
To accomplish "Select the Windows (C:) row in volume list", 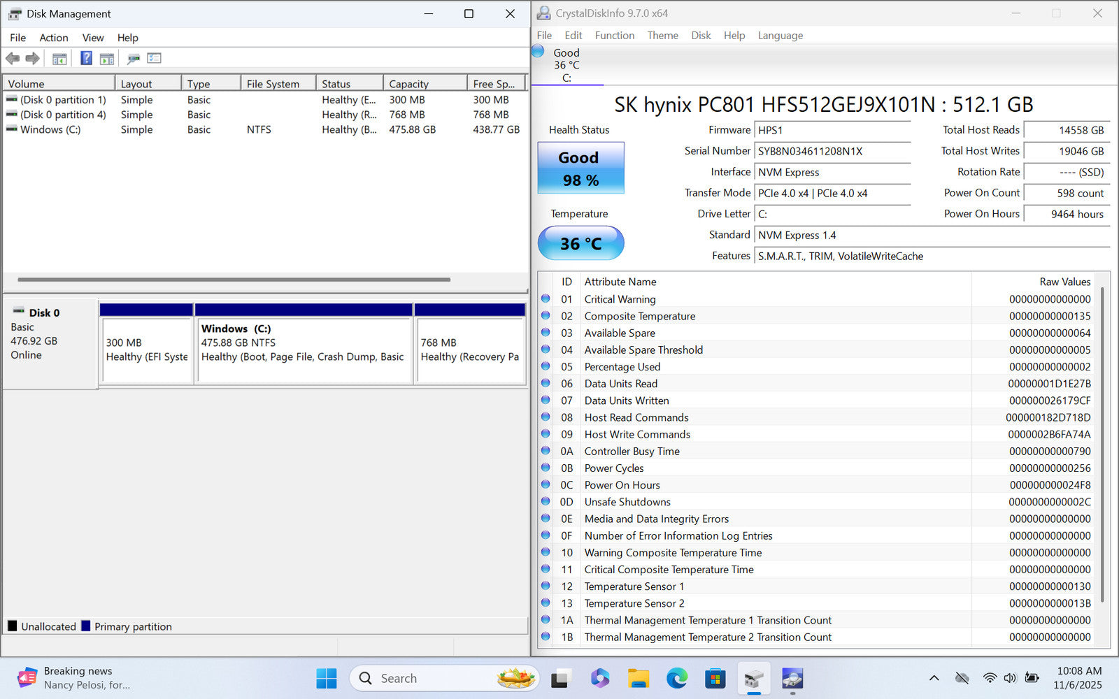I will 50,129.
